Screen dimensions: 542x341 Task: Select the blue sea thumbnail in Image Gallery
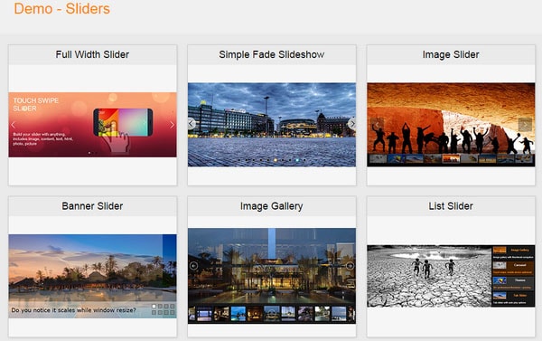tap(238, 314)
